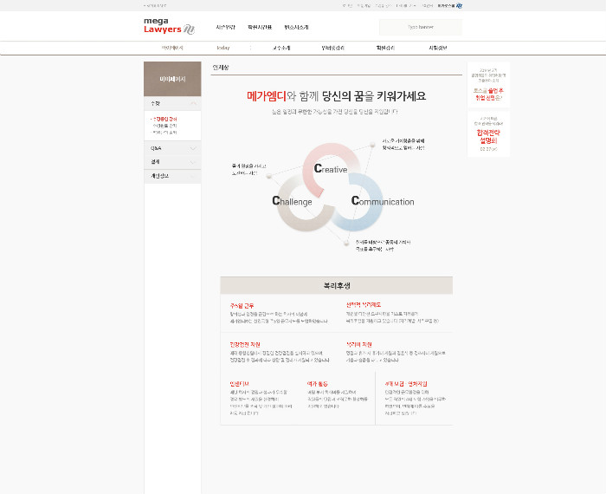
Task: Open the third submenu item under 수강
Action: [x=164, y=133]
